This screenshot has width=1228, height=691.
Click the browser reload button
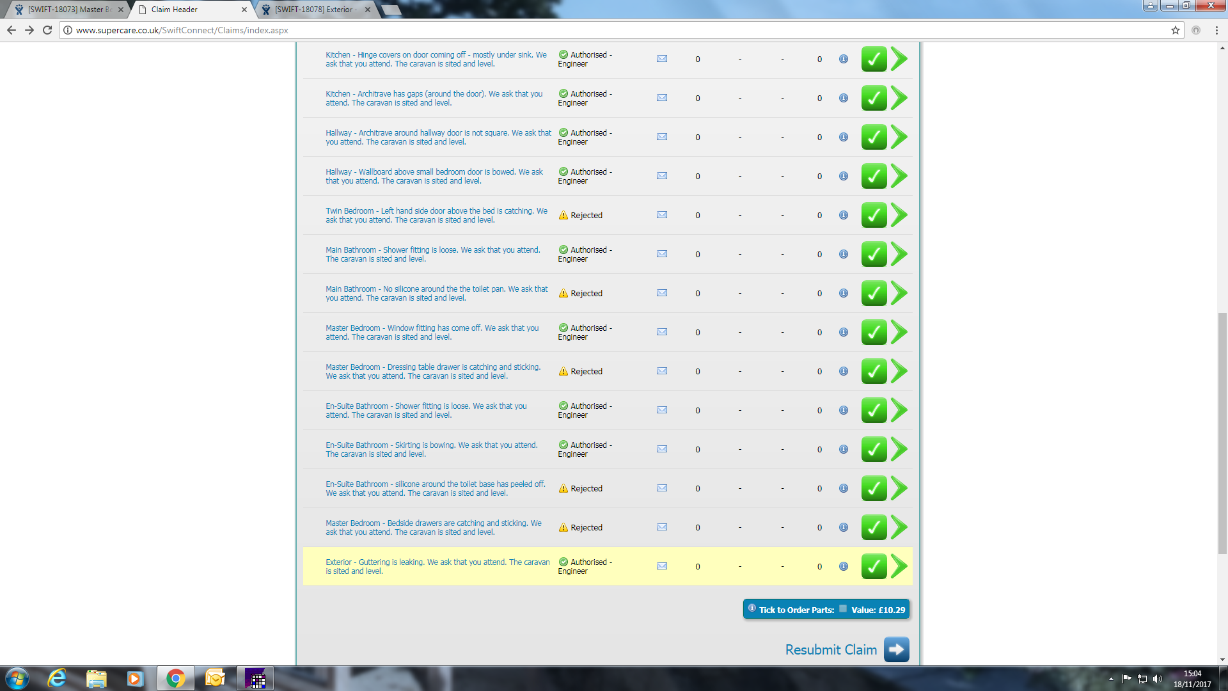(47, 30)
